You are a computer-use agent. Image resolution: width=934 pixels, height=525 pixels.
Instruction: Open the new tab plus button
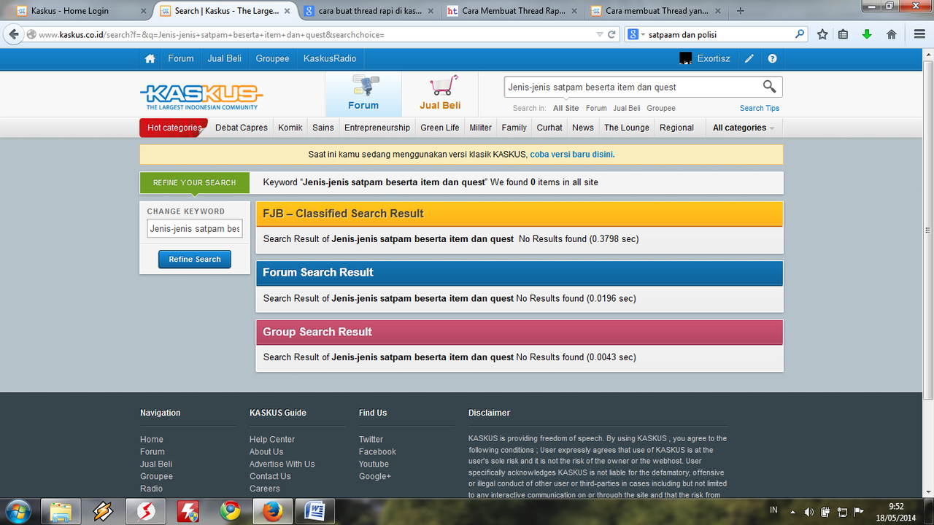[741, 11]
